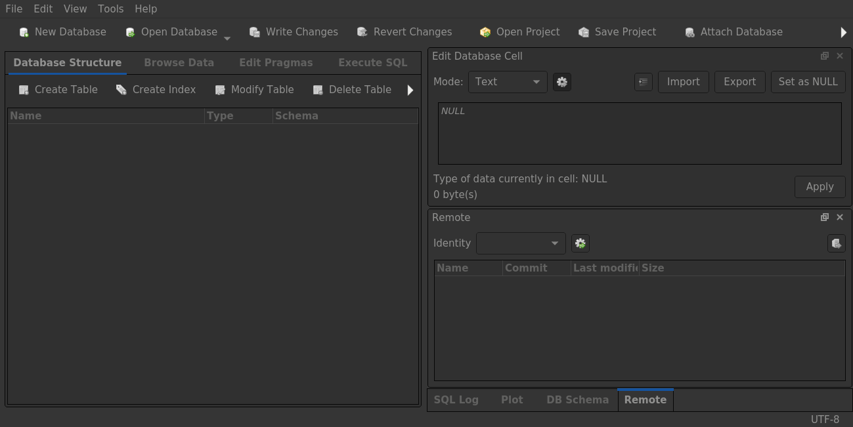Click Write Changes in the toolbar

[x=294, y=32]
